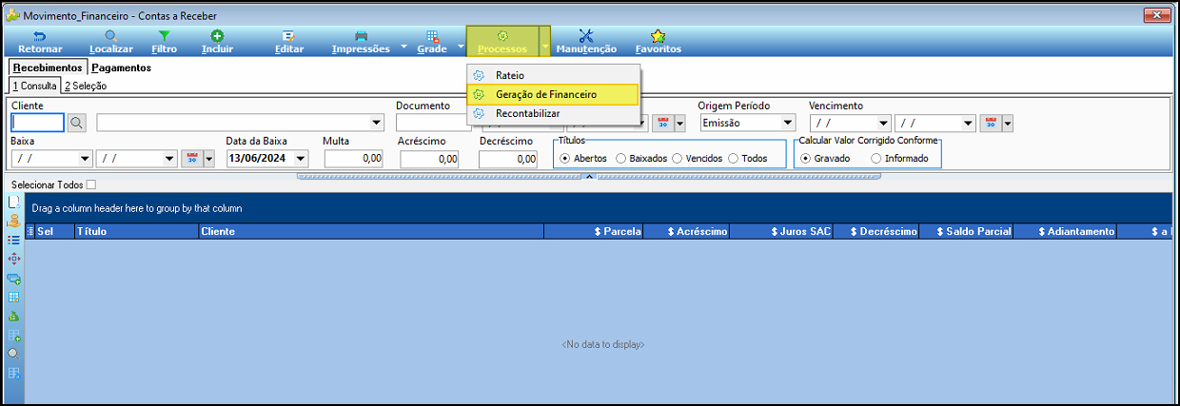Sort by the $ Adiantamento column header
1180x406 pixels.
(1065, 231)
